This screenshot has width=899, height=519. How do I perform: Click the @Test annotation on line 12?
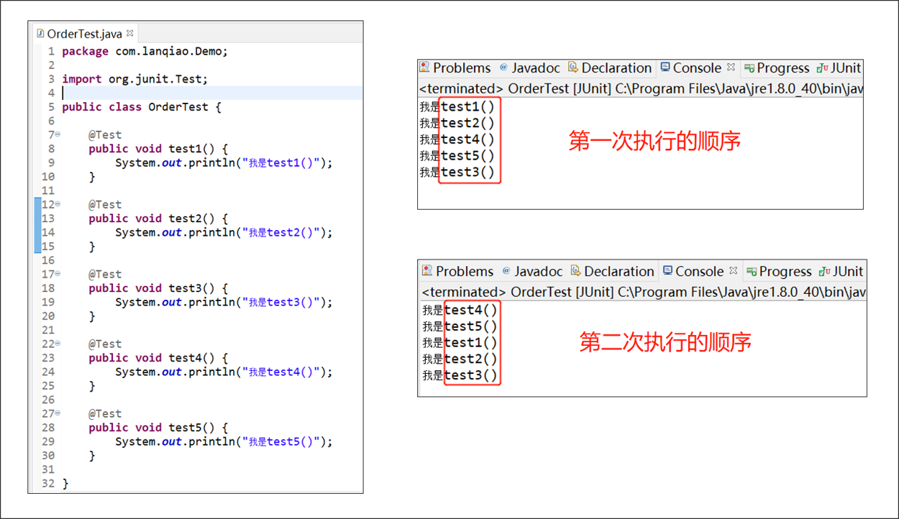click(x=105, y=204)
